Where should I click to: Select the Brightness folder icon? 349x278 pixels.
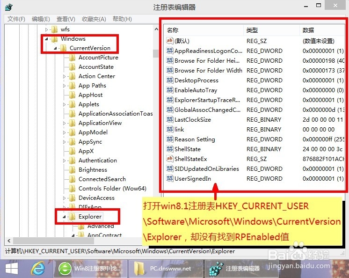pyautogui.click(x=72, y=169)
